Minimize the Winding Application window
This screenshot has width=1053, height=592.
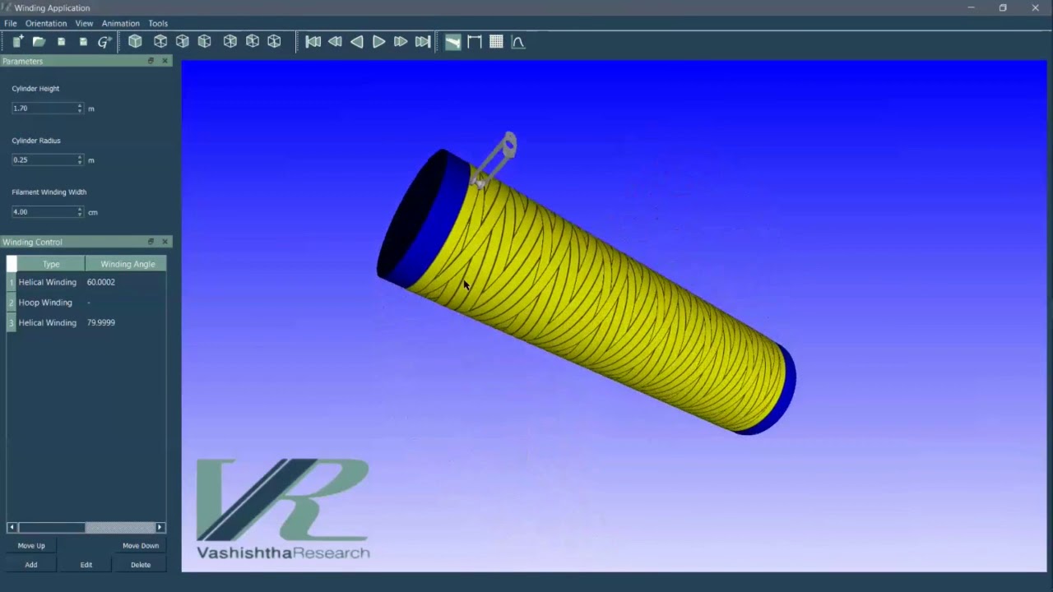971,7
